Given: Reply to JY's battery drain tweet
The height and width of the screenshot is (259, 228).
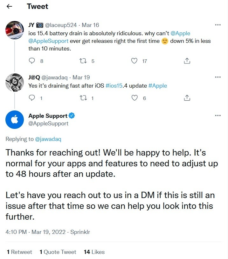Looking at the screenshot, I should (32, 61).
